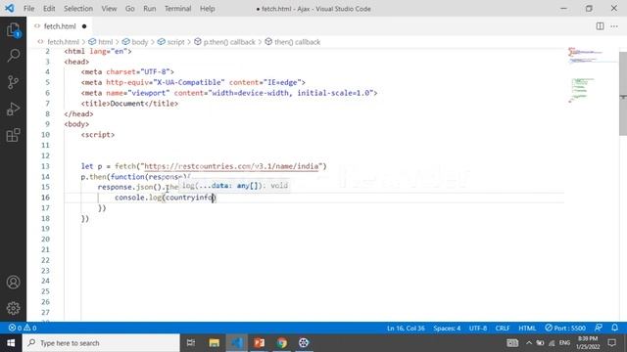Open the Accounts menu icon
The height and width of the screenshot is (352, 627).
point(13,283)
